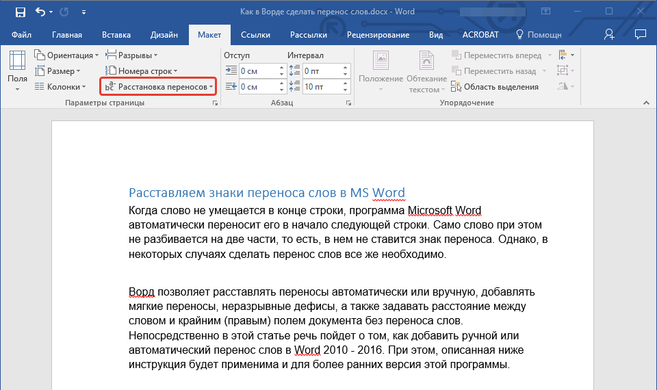Undo the last action in the quick access toolbar
This screenshot has height=390, width=657.
coord(40,12)
